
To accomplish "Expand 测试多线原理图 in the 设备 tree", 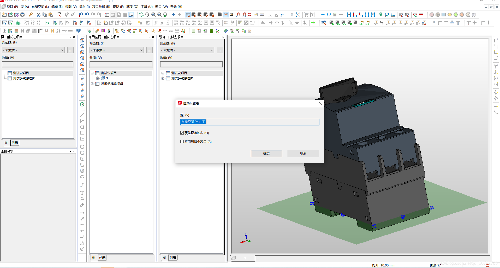I will pos(163,78).
